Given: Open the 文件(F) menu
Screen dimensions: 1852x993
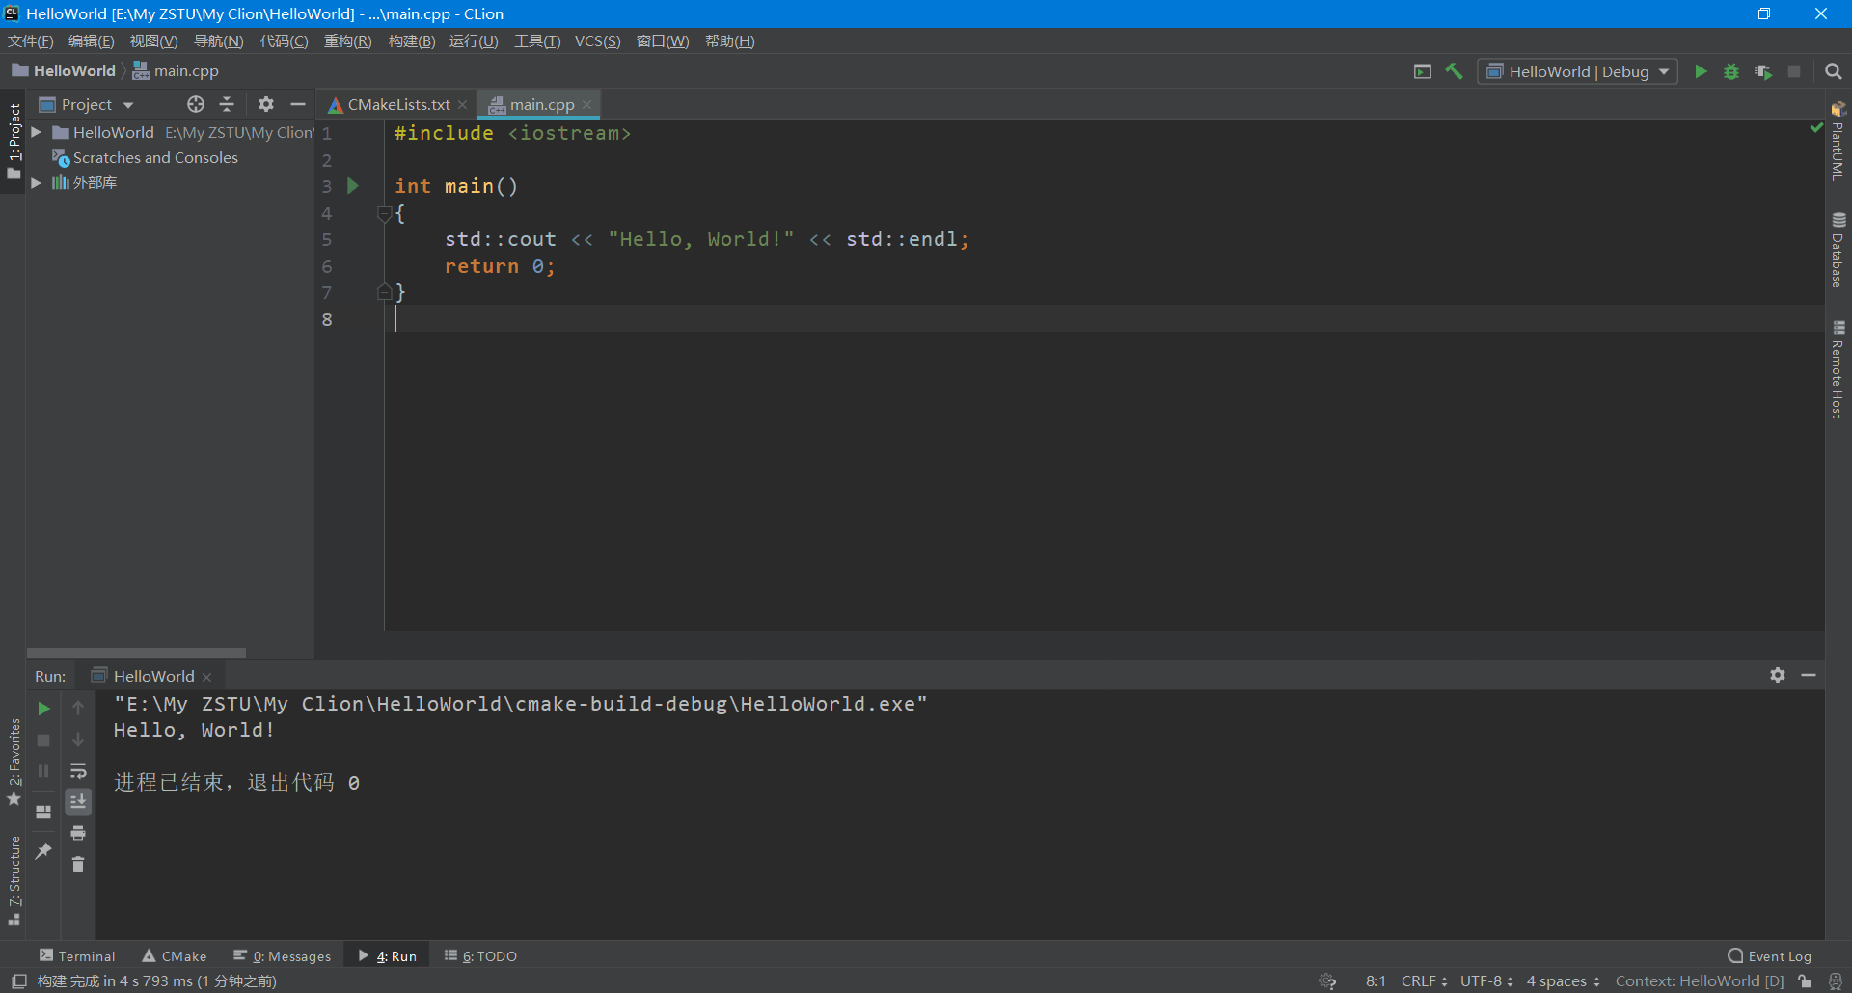Looking at the screenshot, I should (x=30, y=40).
